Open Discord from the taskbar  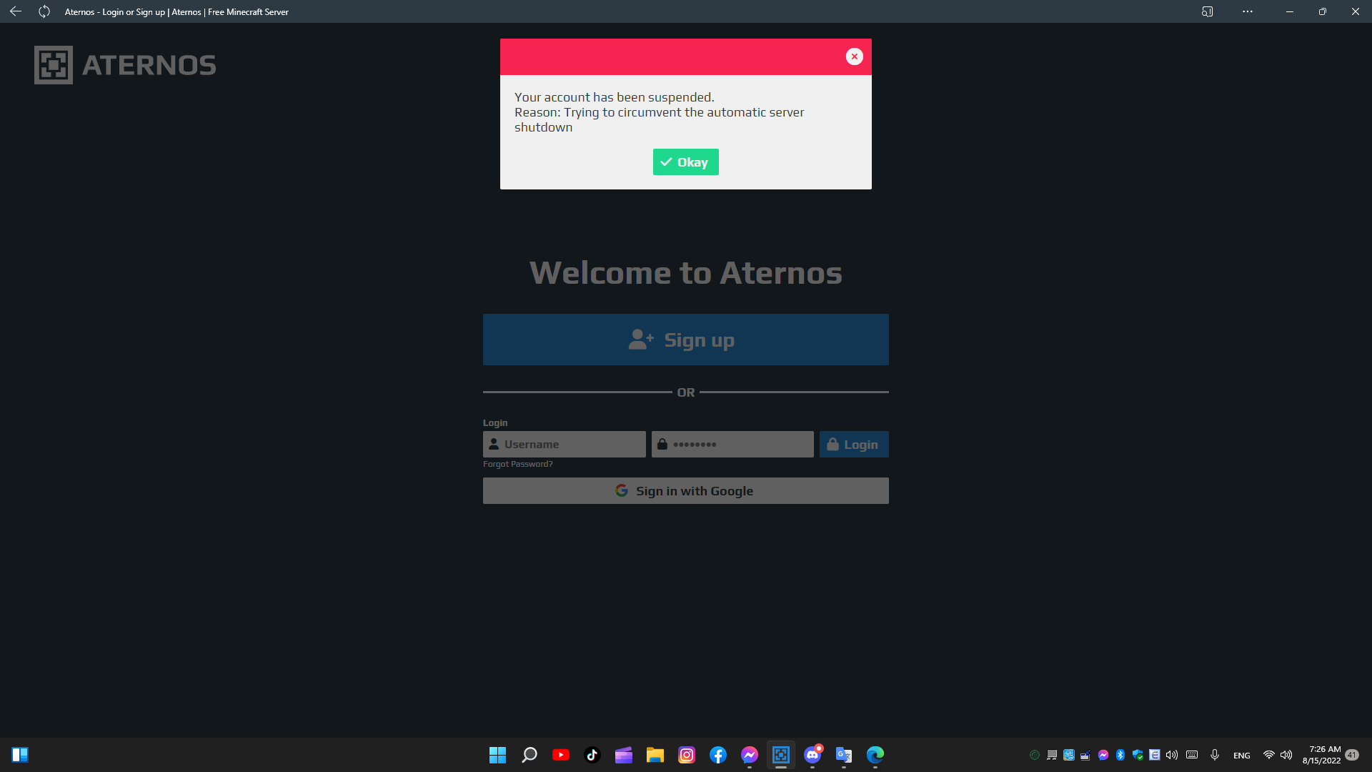click(812, 755)
